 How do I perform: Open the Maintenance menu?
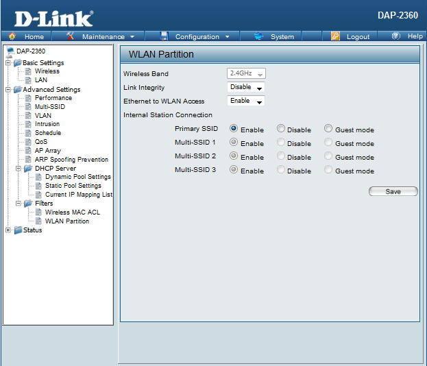tap(103, 36)
